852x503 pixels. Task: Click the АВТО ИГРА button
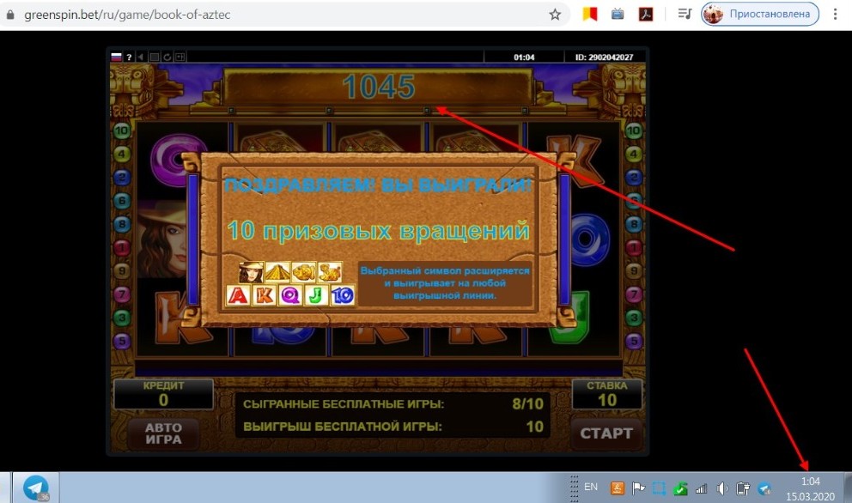tap(163, 433)
